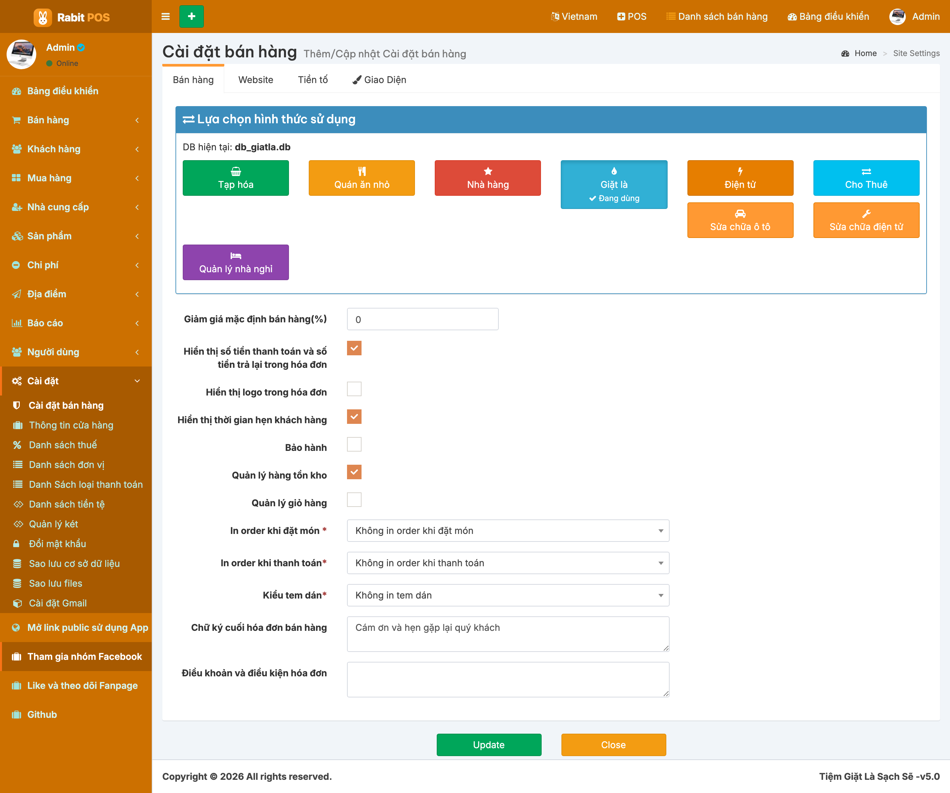Expand the Sản phẩm sidebar menu chevron
Image resolution: width=950 pixels, height=793 pixels.
click(137, 236)
